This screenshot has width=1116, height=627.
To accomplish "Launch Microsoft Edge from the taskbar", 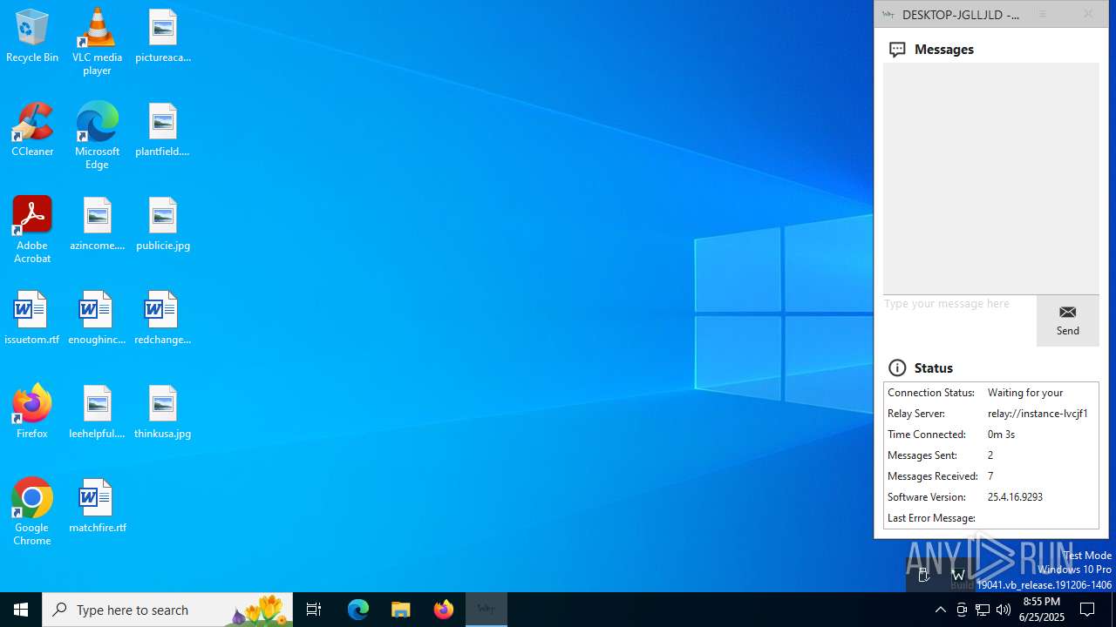I will 358,610.
